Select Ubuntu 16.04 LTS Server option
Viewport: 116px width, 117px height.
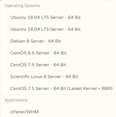click(x=58, y=17)
